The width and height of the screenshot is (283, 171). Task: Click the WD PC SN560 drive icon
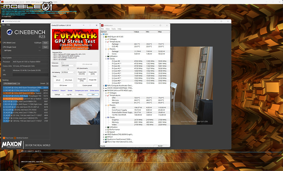pyautogui.click(x=106, y=88)
